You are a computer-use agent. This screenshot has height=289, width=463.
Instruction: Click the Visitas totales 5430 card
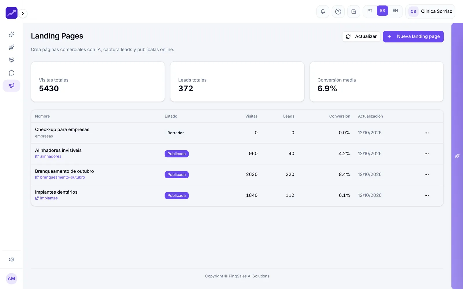point(98,81)
